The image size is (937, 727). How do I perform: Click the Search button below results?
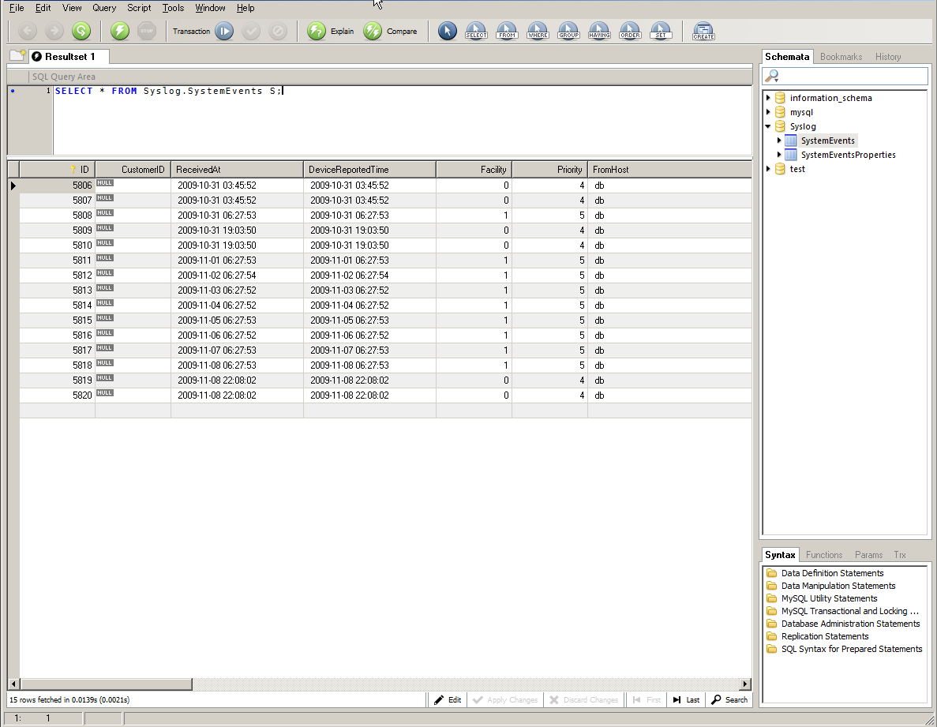(729, 699)
